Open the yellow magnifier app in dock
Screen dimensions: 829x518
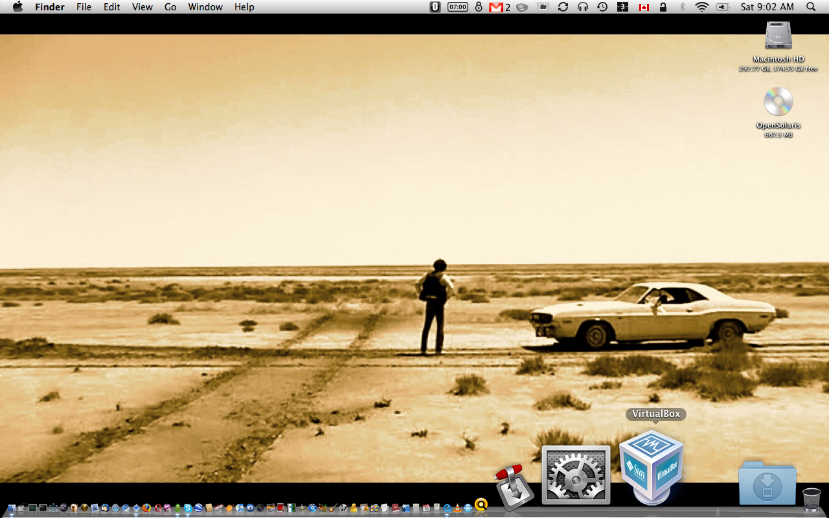tap(481, 505)
